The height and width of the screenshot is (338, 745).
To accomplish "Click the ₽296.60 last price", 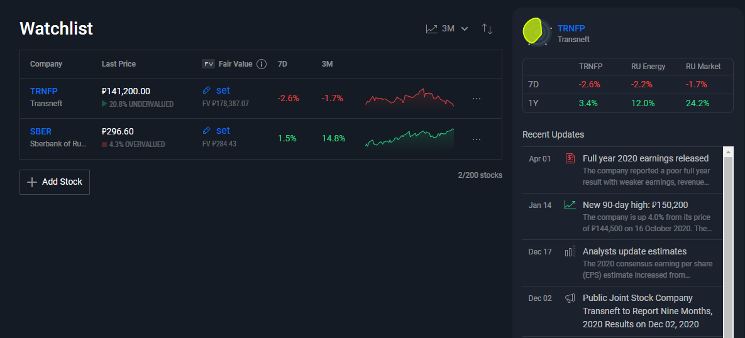I will (x=118, y=131).
